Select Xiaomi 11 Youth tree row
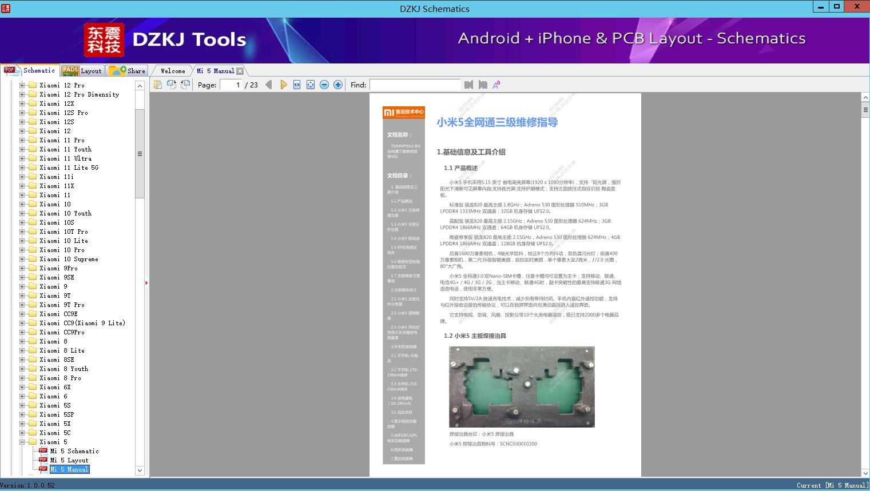Image resolution: width=870 pixels, height=491 pixels. tap(65, 149)
